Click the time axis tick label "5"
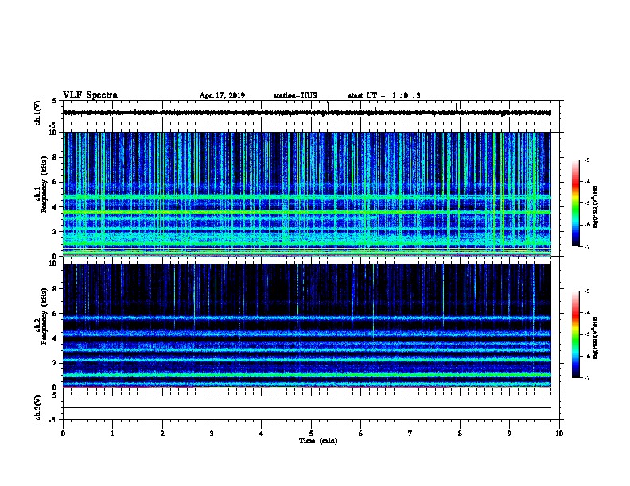Image resolution: width=630 pixels, height=486 pixels. (311, 434)
